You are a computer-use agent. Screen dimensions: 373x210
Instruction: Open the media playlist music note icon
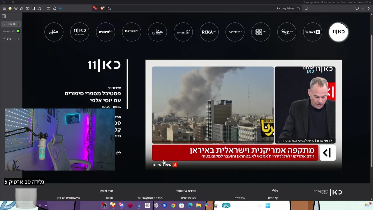point(39,8)
